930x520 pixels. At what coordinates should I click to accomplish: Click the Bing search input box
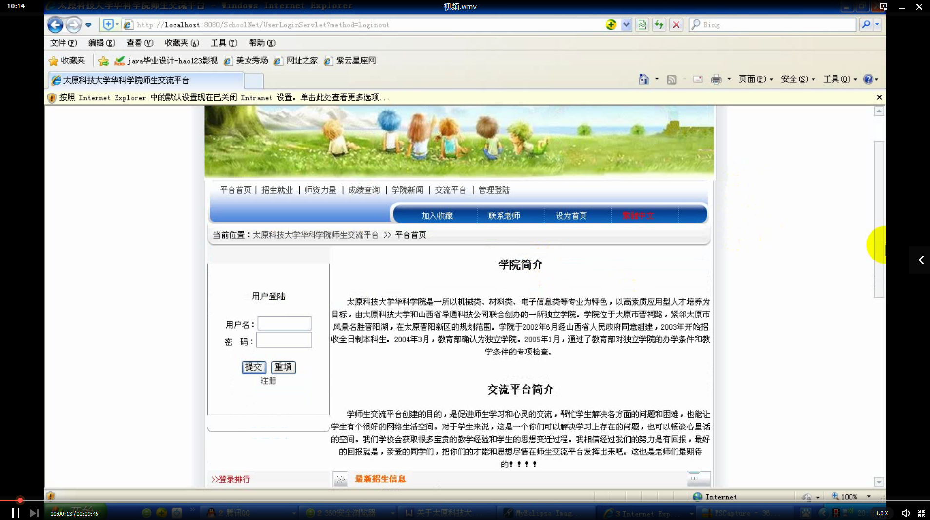point(773,24)
